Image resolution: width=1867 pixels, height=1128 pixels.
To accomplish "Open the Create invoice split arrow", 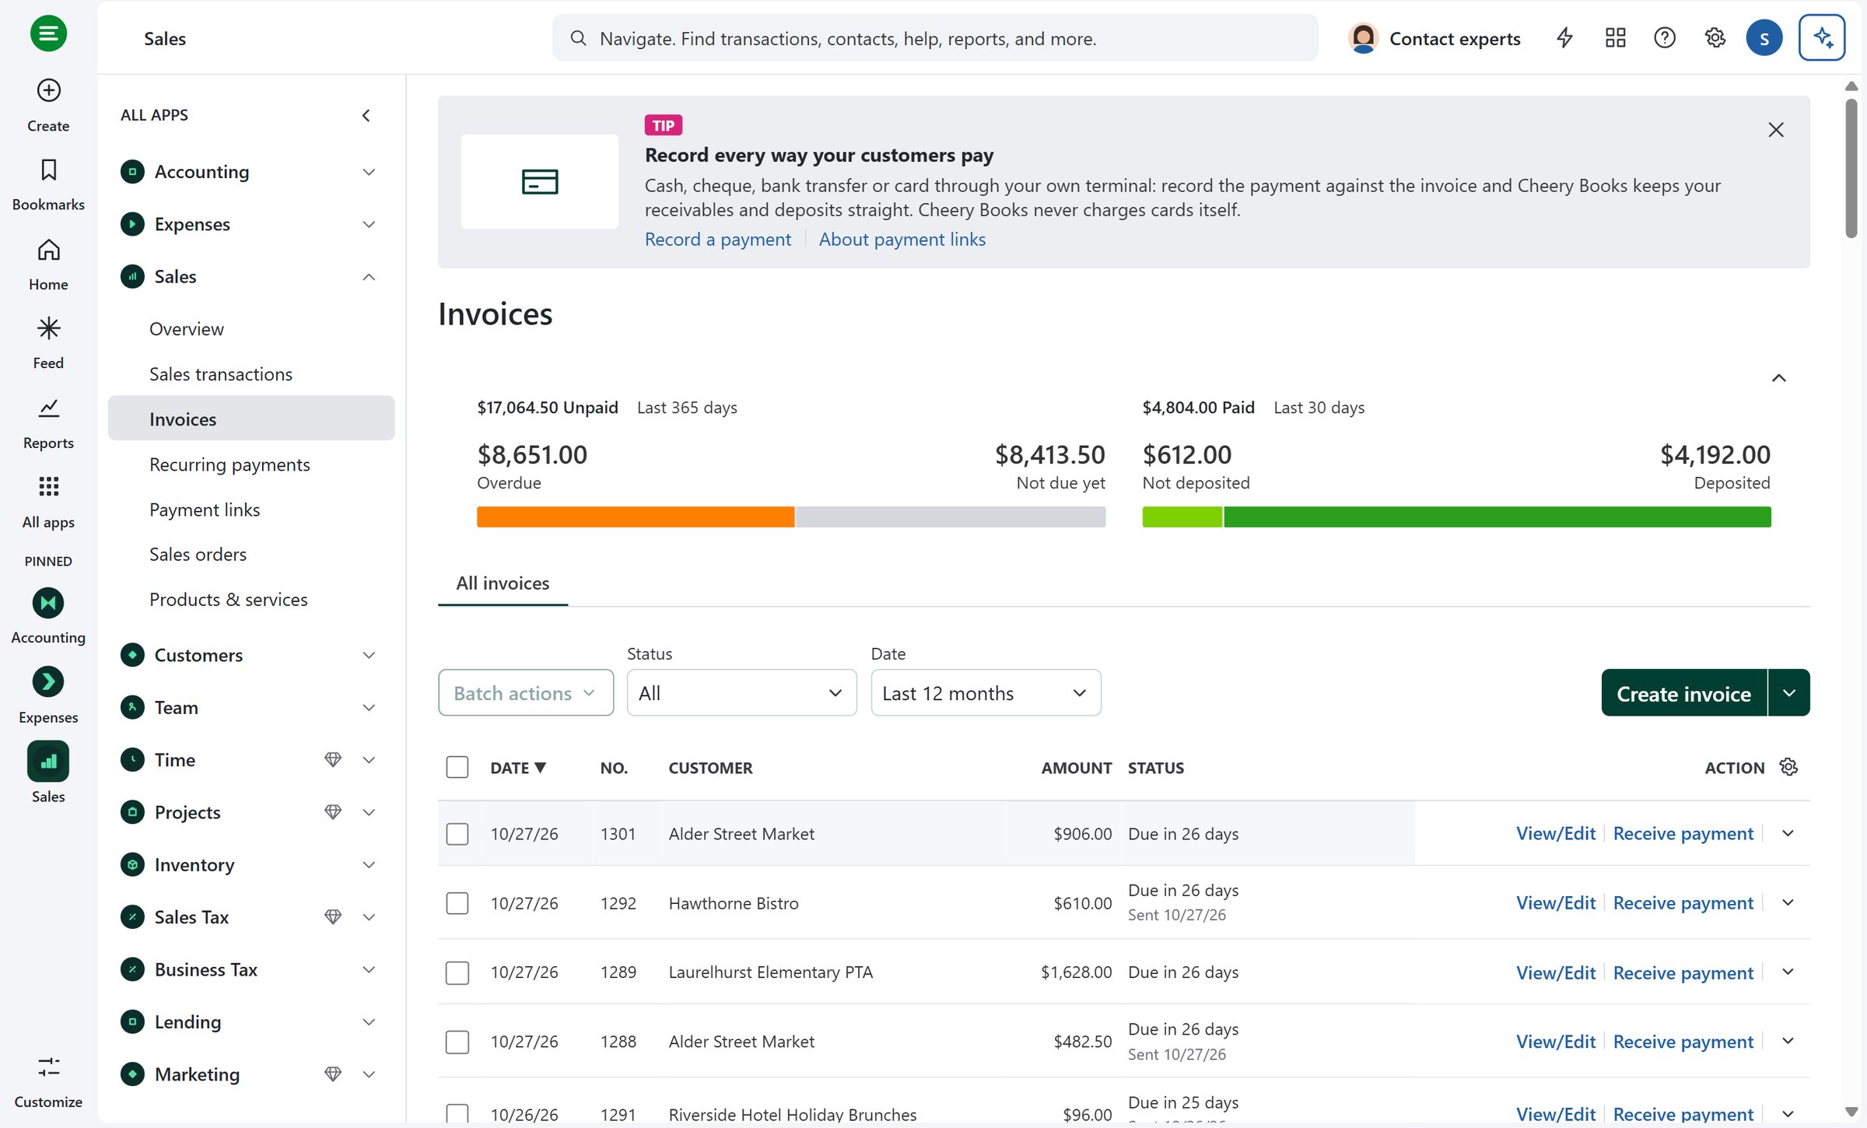I will pyautogui.click(x=1788, y=692).
